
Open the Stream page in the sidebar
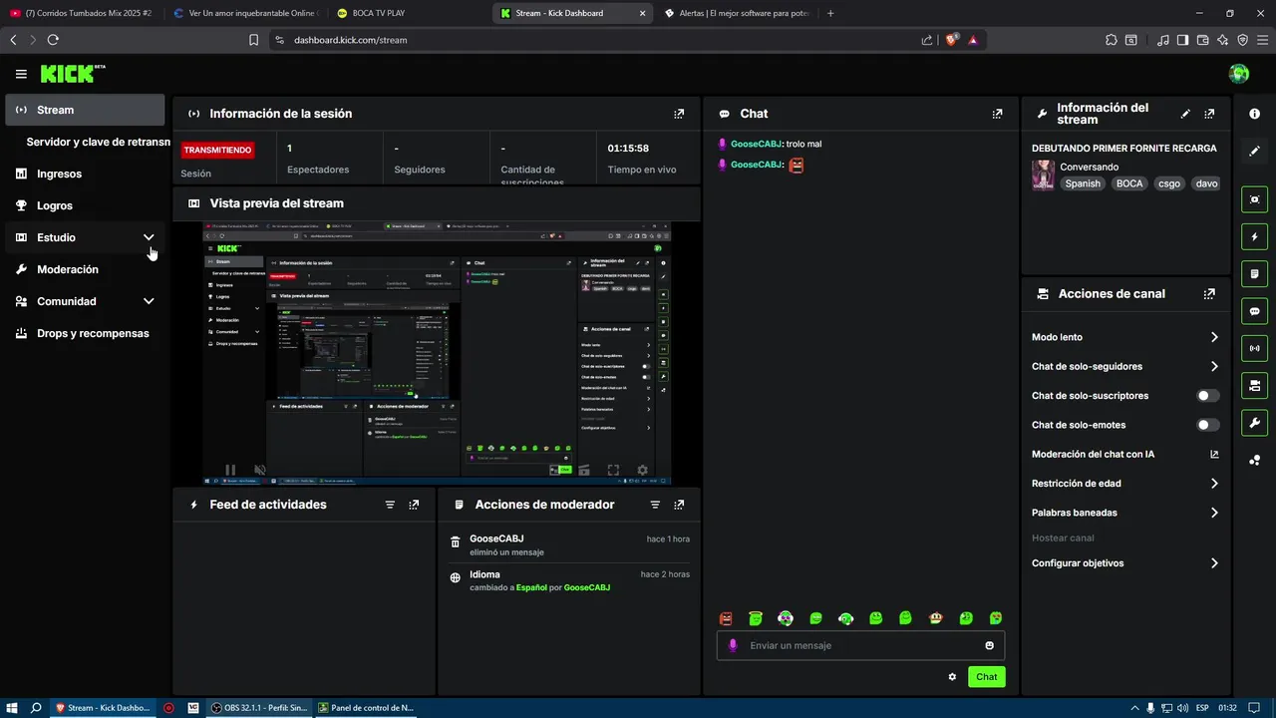pos(85,110)
